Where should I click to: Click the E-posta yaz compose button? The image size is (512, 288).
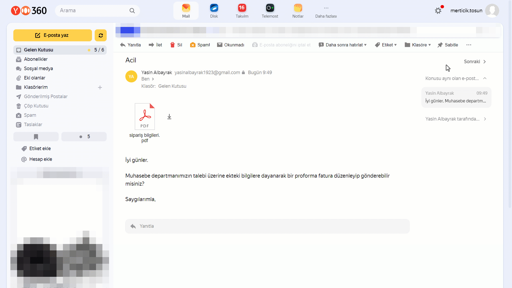[53, 35]
